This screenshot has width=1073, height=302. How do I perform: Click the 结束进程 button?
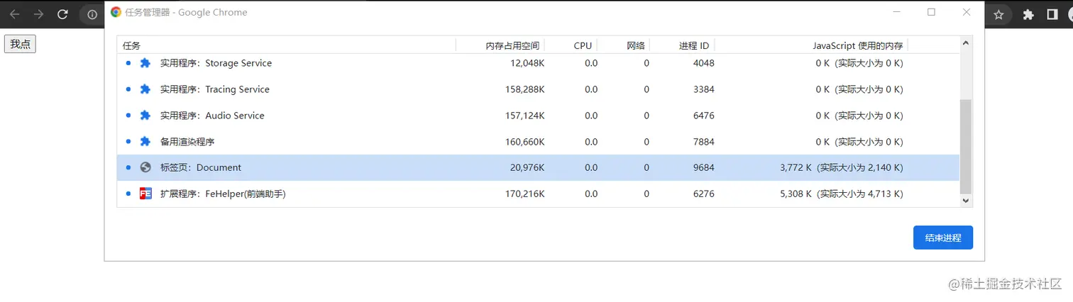(x=943, y=238)
